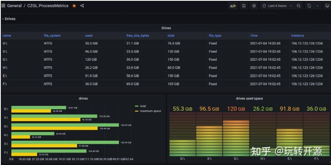This screenshot has width=331, height=165.
Task: Save the dashboard with disk icon
Action: click(244, 6)
